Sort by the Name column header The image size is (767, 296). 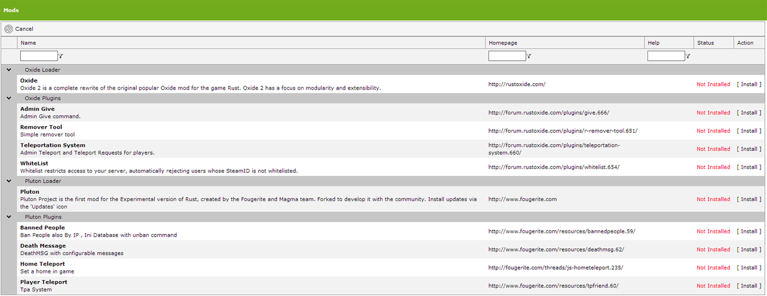tap(28, 43)
